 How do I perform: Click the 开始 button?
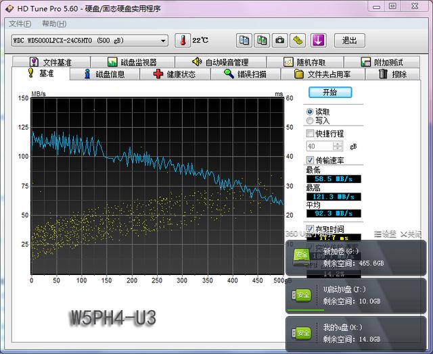[x=330, y=92]
